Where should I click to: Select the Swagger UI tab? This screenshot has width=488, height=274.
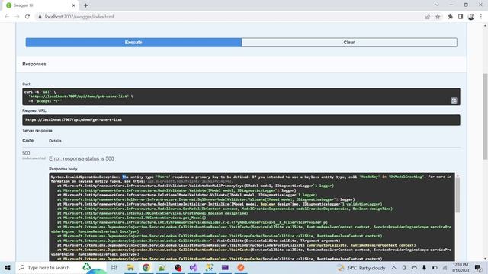[40, 5]
